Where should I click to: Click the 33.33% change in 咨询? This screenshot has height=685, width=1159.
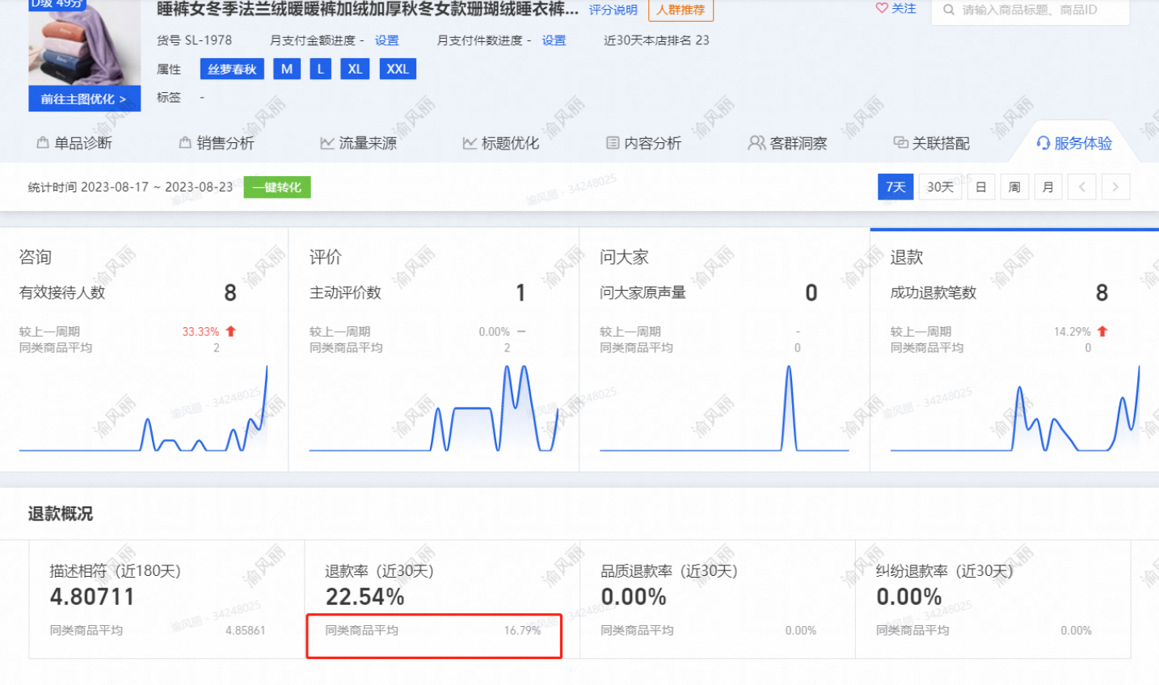coord(200,331)
